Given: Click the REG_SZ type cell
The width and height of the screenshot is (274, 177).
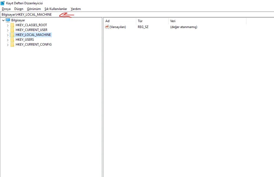Looking at the screenshot, I should click(x=143, y=27).
